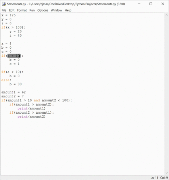Image resolution: width=169 pixels, height=180 pixels.
Task: Open the Options menu
Action: click(43, 10)
